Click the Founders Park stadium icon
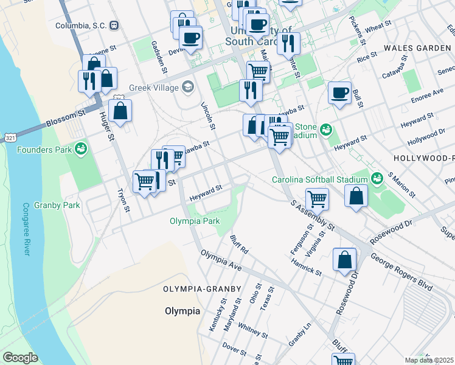Screen dimensions: 455x365 [81, 149]
